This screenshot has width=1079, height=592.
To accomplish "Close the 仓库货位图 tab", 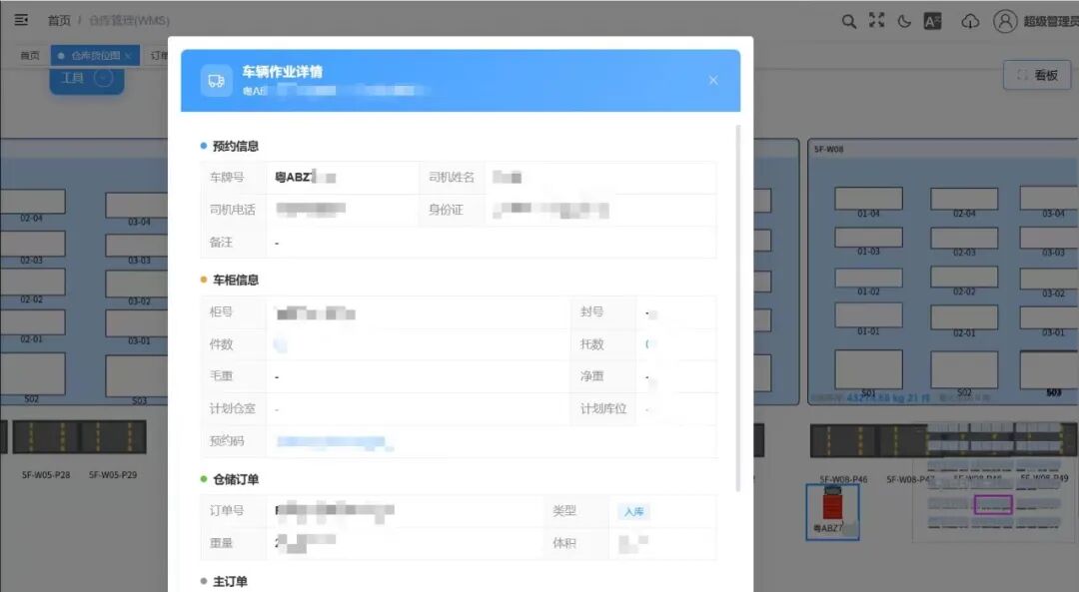I will point(128,56).
